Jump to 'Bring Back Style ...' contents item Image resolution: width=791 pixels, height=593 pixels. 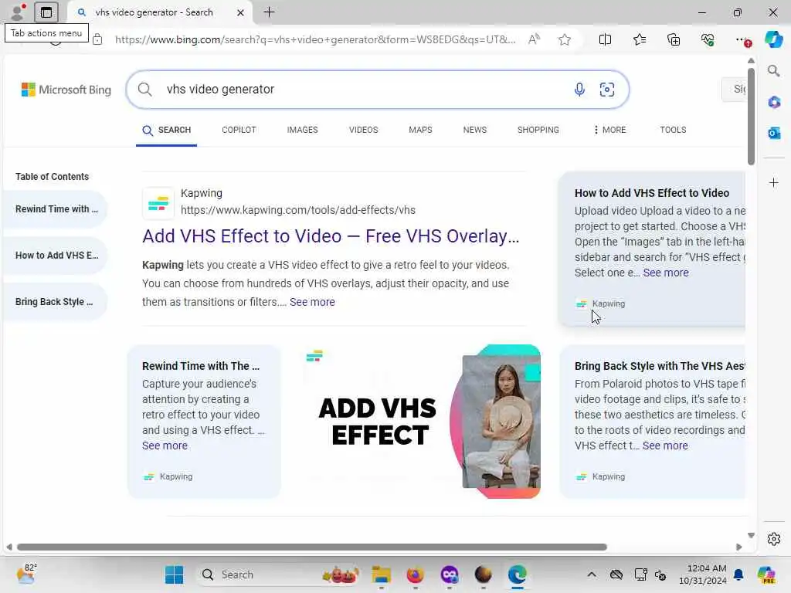point(56,302)
